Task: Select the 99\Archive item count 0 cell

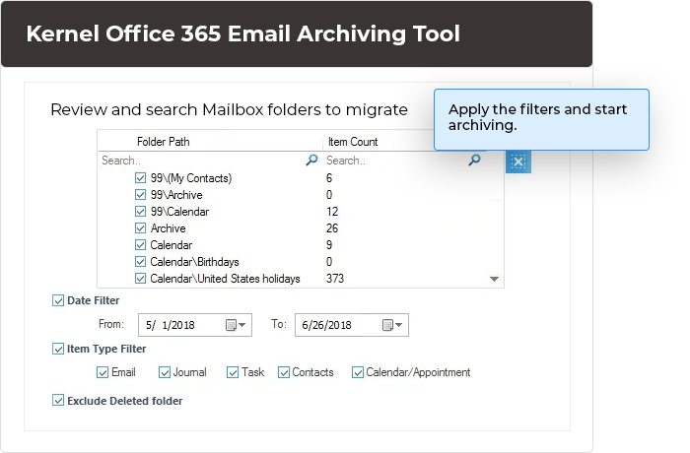Action: [x=329, y=195]
